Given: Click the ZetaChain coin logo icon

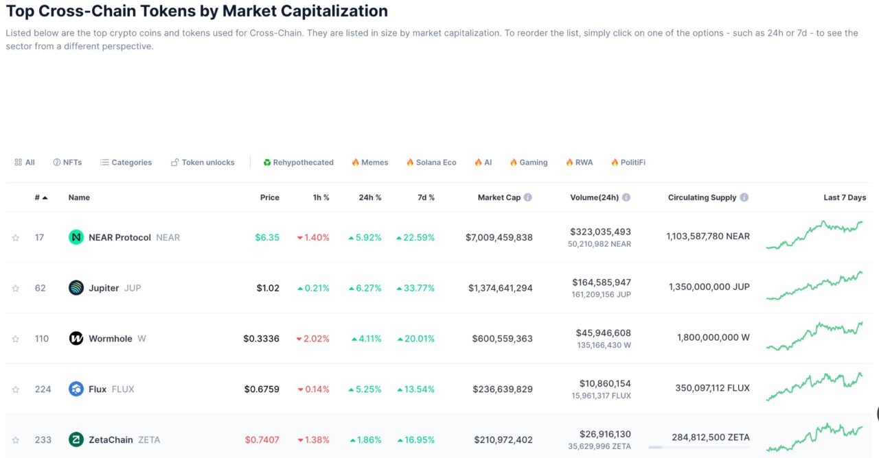Looking at the screenshot, I should pos(76,439).
